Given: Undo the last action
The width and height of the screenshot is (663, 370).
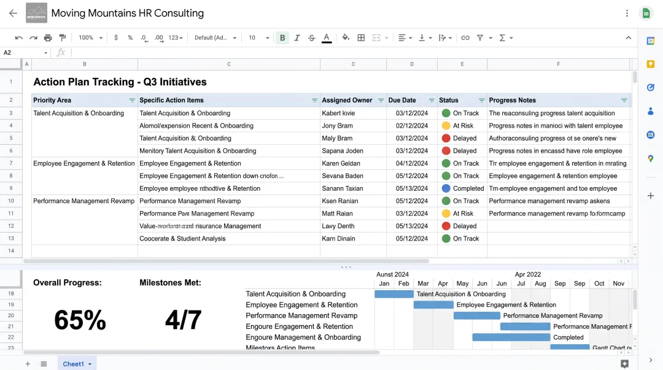Looking at the screenshot, I should coord(18,38).
